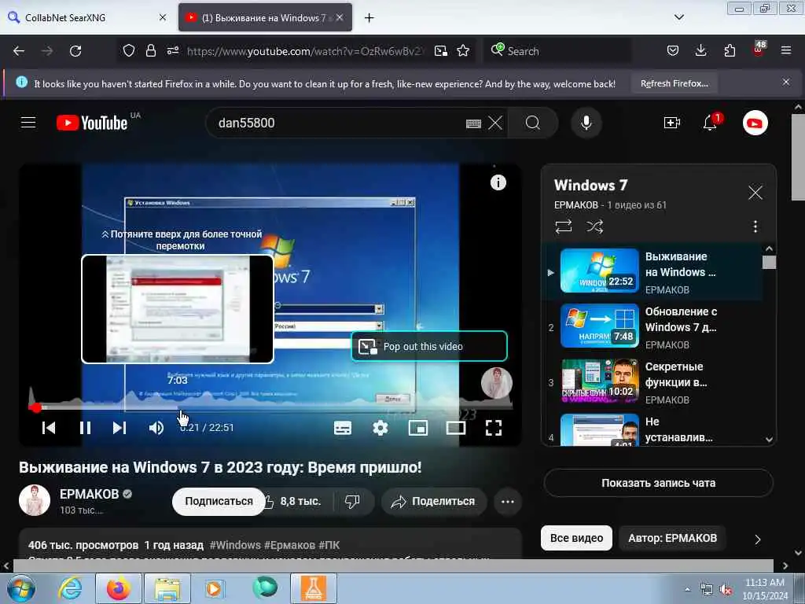Open the on-screen keyboard in search box
Viewport: 805px width, 604px height.
473,123
